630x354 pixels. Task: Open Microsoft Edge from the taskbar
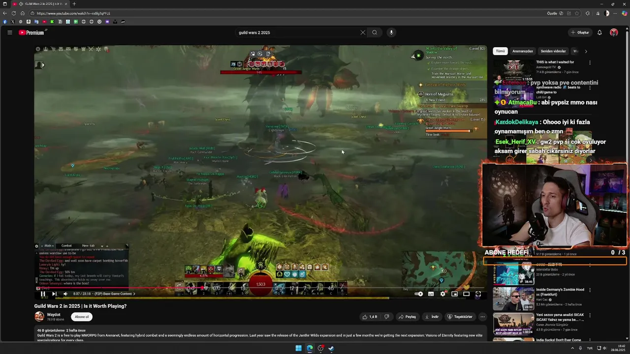tap(310, 348)
